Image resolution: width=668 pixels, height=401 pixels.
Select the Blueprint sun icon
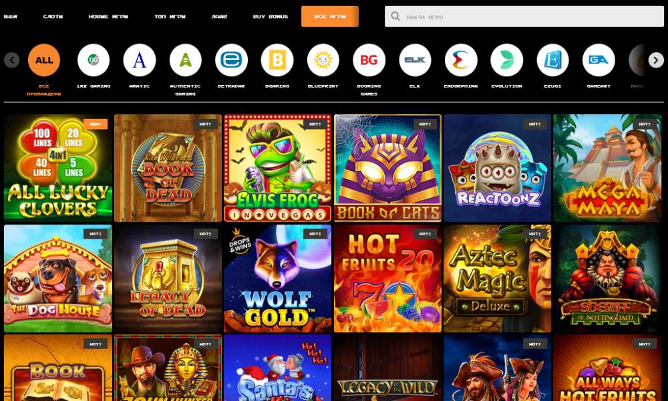323,60
